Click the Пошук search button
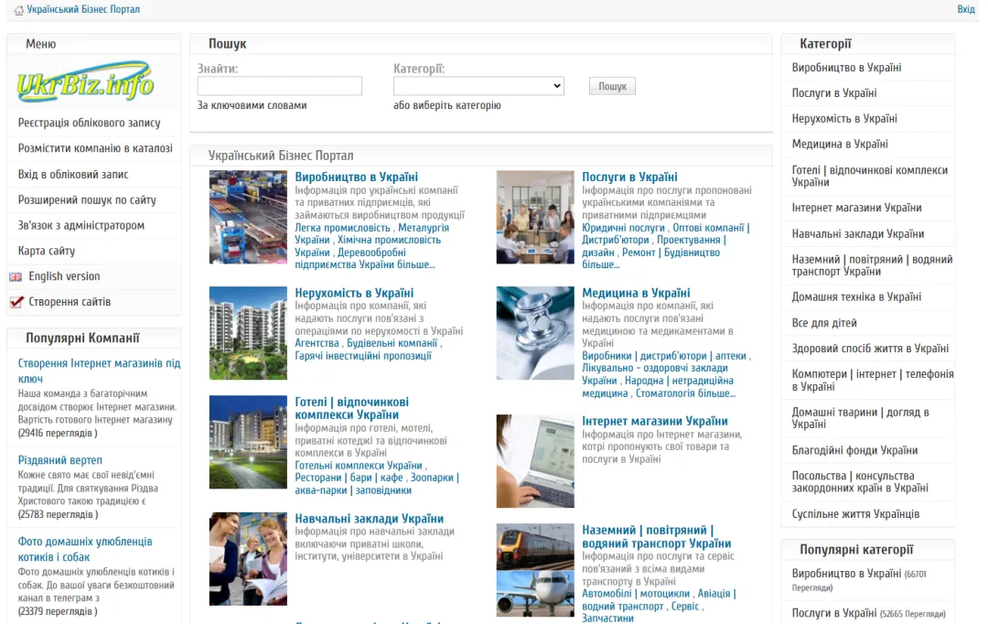Image resolution: width=988 pixels, height=624 pixels. (x=612, y=86)
